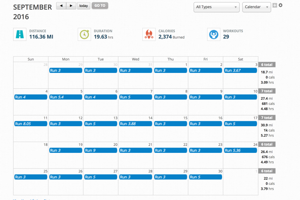Click the 7 total label beside Sept 17
Screen dimensions: 300x200
(267, 118)
